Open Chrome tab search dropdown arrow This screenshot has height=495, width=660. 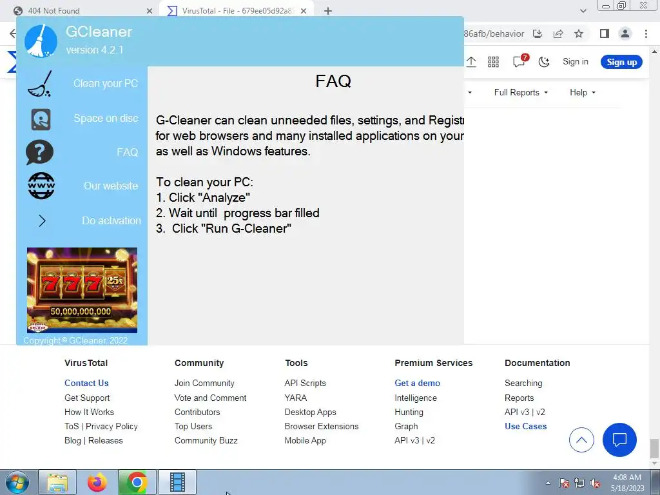pyautogui.click(x=583, y=11)
